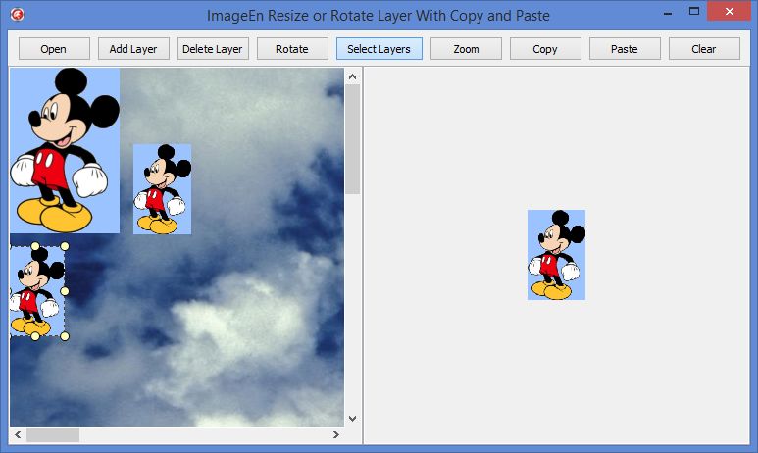The image size is (758, 453).
Task: Click the vertical scrollbar thumb
Action: click(x=352, y=139)
